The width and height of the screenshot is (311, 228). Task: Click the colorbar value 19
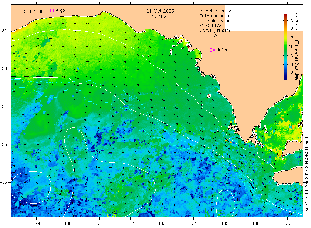point(291,20)
